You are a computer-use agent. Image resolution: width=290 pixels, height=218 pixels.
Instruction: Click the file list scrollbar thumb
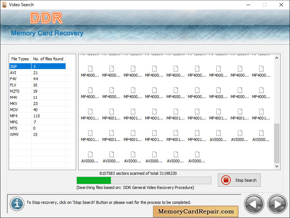(277, 143)
